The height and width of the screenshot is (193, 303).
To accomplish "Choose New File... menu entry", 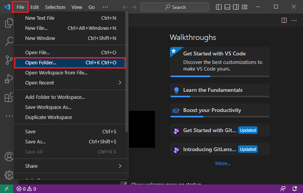I will (71, 28).
